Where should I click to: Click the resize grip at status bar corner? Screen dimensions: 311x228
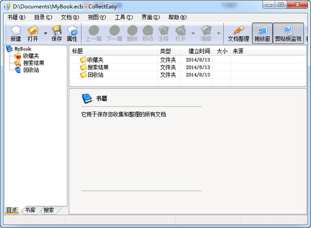point(305,222)
